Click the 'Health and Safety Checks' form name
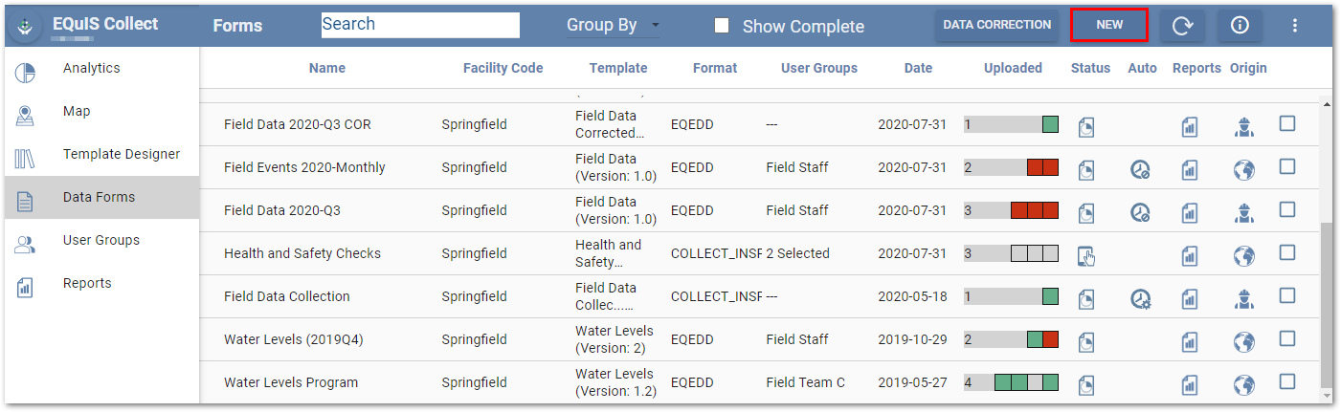This screenshot has width=1341, height=412. click(x=302, y=253)
